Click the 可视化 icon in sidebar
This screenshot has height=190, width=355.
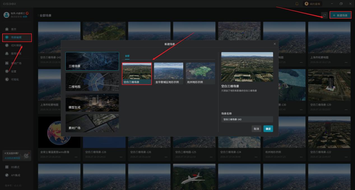click(7, 80)
